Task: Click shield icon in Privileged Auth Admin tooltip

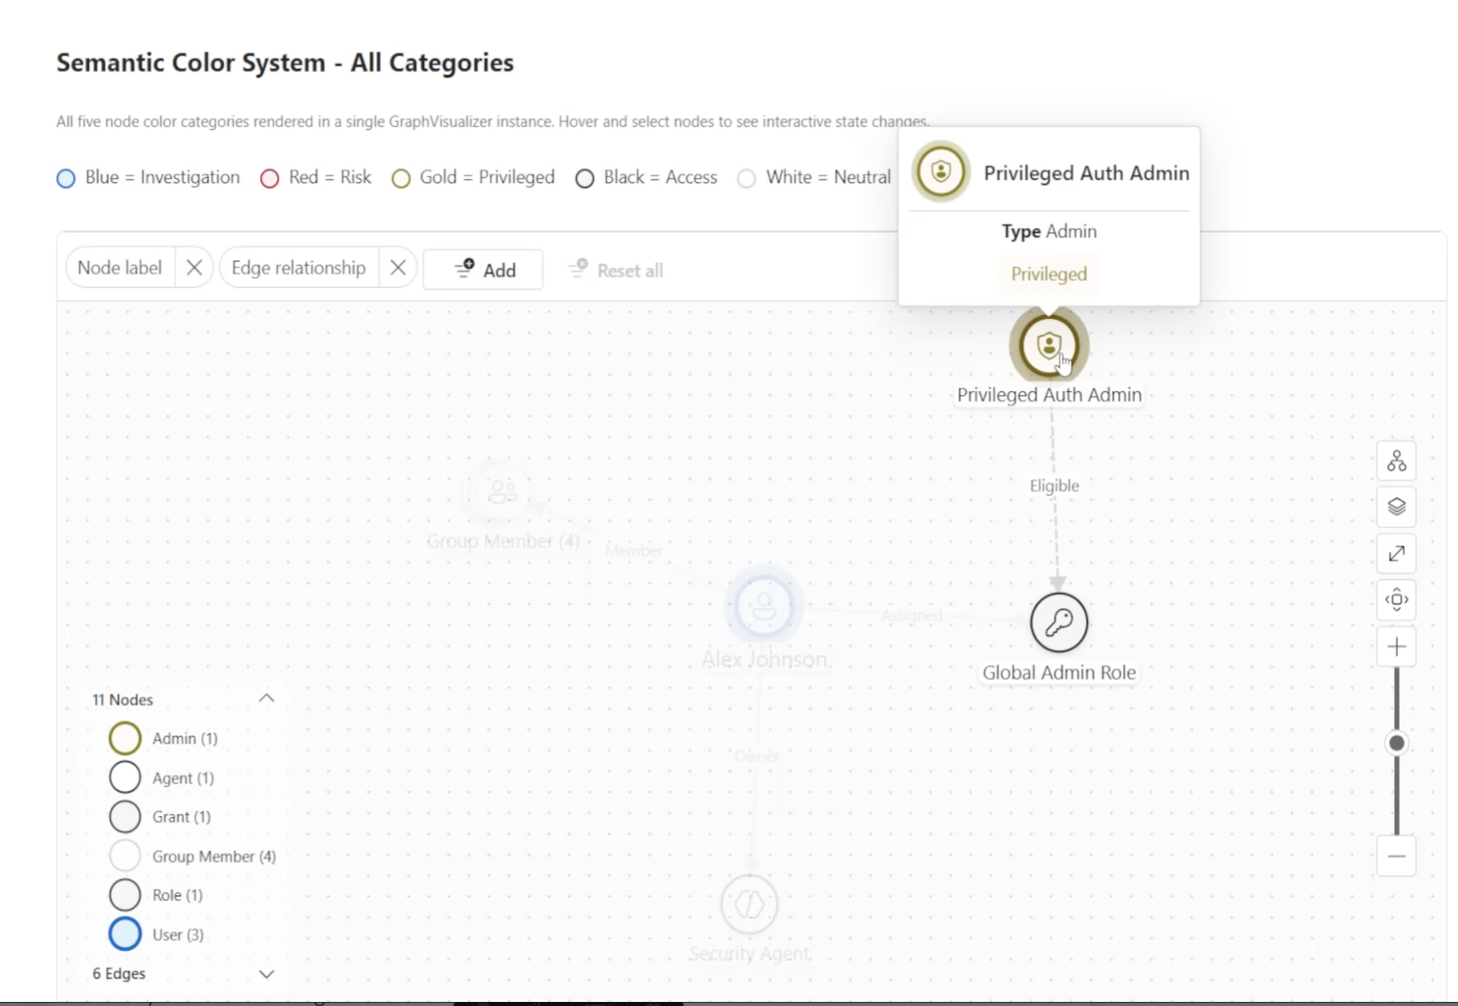Action: [941, 172]
